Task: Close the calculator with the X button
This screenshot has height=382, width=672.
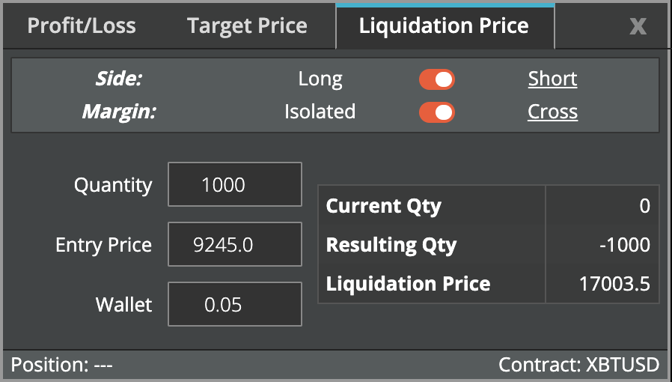Action: point(638,27)
